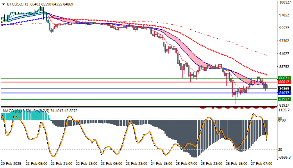Select the 86671 green price level label
The width and height of the screenshot is (293, 168).
[x=284, y=78]
